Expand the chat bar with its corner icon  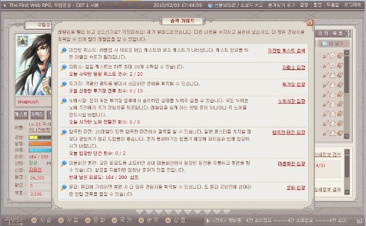359,220
